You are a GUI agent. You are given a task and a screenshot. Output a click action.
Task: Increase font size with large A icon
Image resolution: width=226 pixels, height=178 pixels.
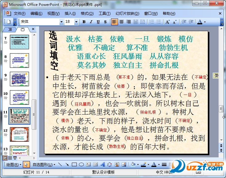tap(167, 22)
